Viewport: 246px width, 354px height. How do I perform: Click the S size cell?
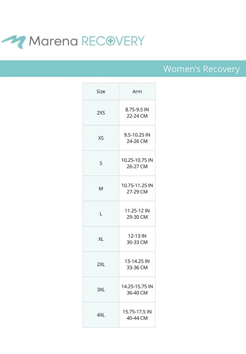coord(101,163)
